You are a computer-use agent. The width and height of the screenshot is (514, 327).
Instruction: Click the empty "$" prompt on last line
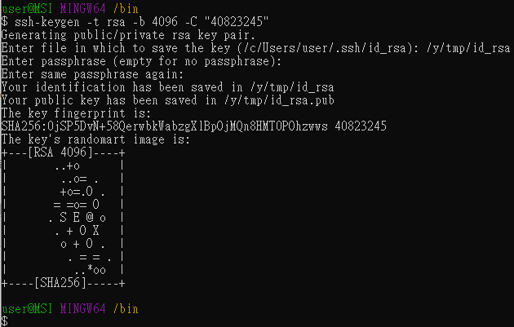pos(4,321)
